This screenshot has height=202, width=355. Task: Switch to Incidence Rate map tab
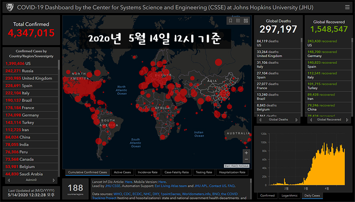pyautogui.click(x=148, y=172)
